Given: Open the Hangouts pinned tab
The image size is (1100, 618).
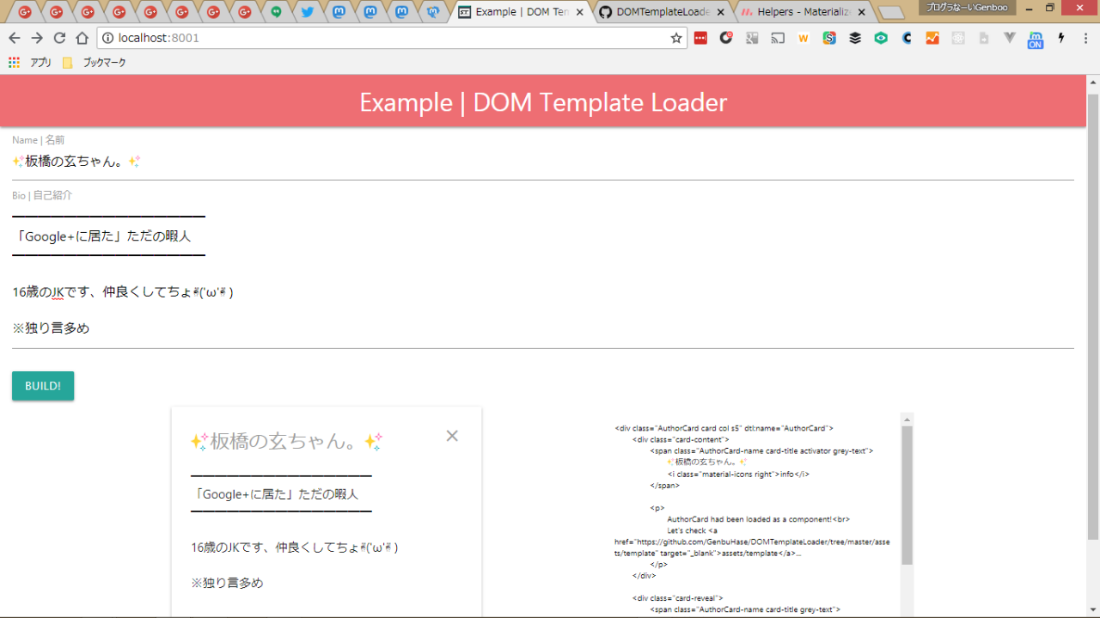Looking at the screenshot, I should (x=276, y=12).
